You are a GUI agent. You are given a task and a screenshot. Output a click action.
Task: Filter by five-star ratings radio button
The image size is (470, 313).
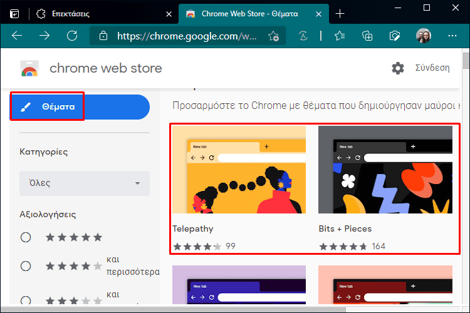point(26,237)
